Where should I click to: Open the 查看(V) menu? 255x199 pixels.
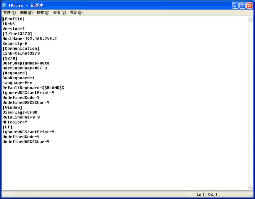(x=59, y=12)
